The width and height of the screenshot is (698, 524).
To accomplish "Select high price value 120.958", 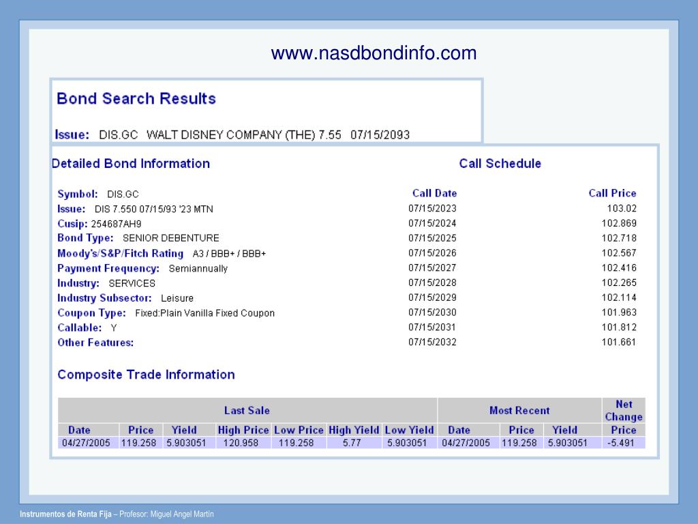I will pos(241,443).
